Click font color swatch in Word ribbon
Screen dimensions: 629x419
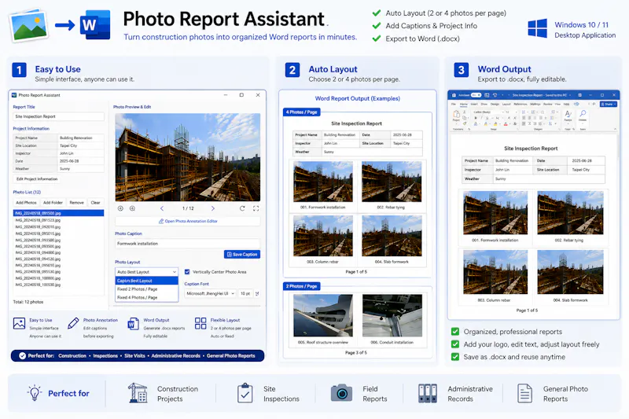click(506, 124)
